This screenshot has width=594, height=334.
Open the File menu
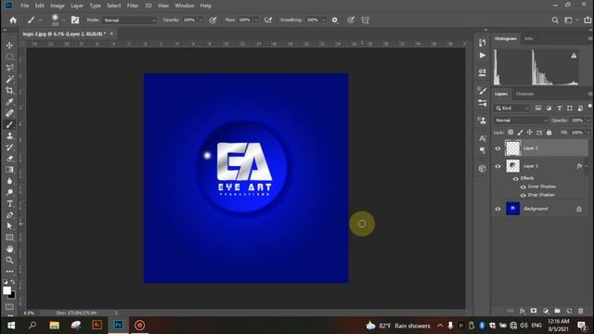[25, 6]
